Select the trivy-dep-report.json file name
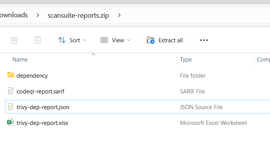 tap(43, 107)
